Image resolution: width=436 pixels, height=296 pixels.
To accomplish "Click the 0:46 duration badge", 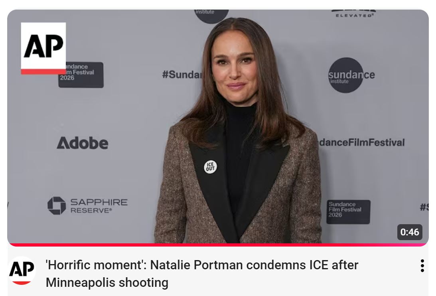I will [409, 232].
